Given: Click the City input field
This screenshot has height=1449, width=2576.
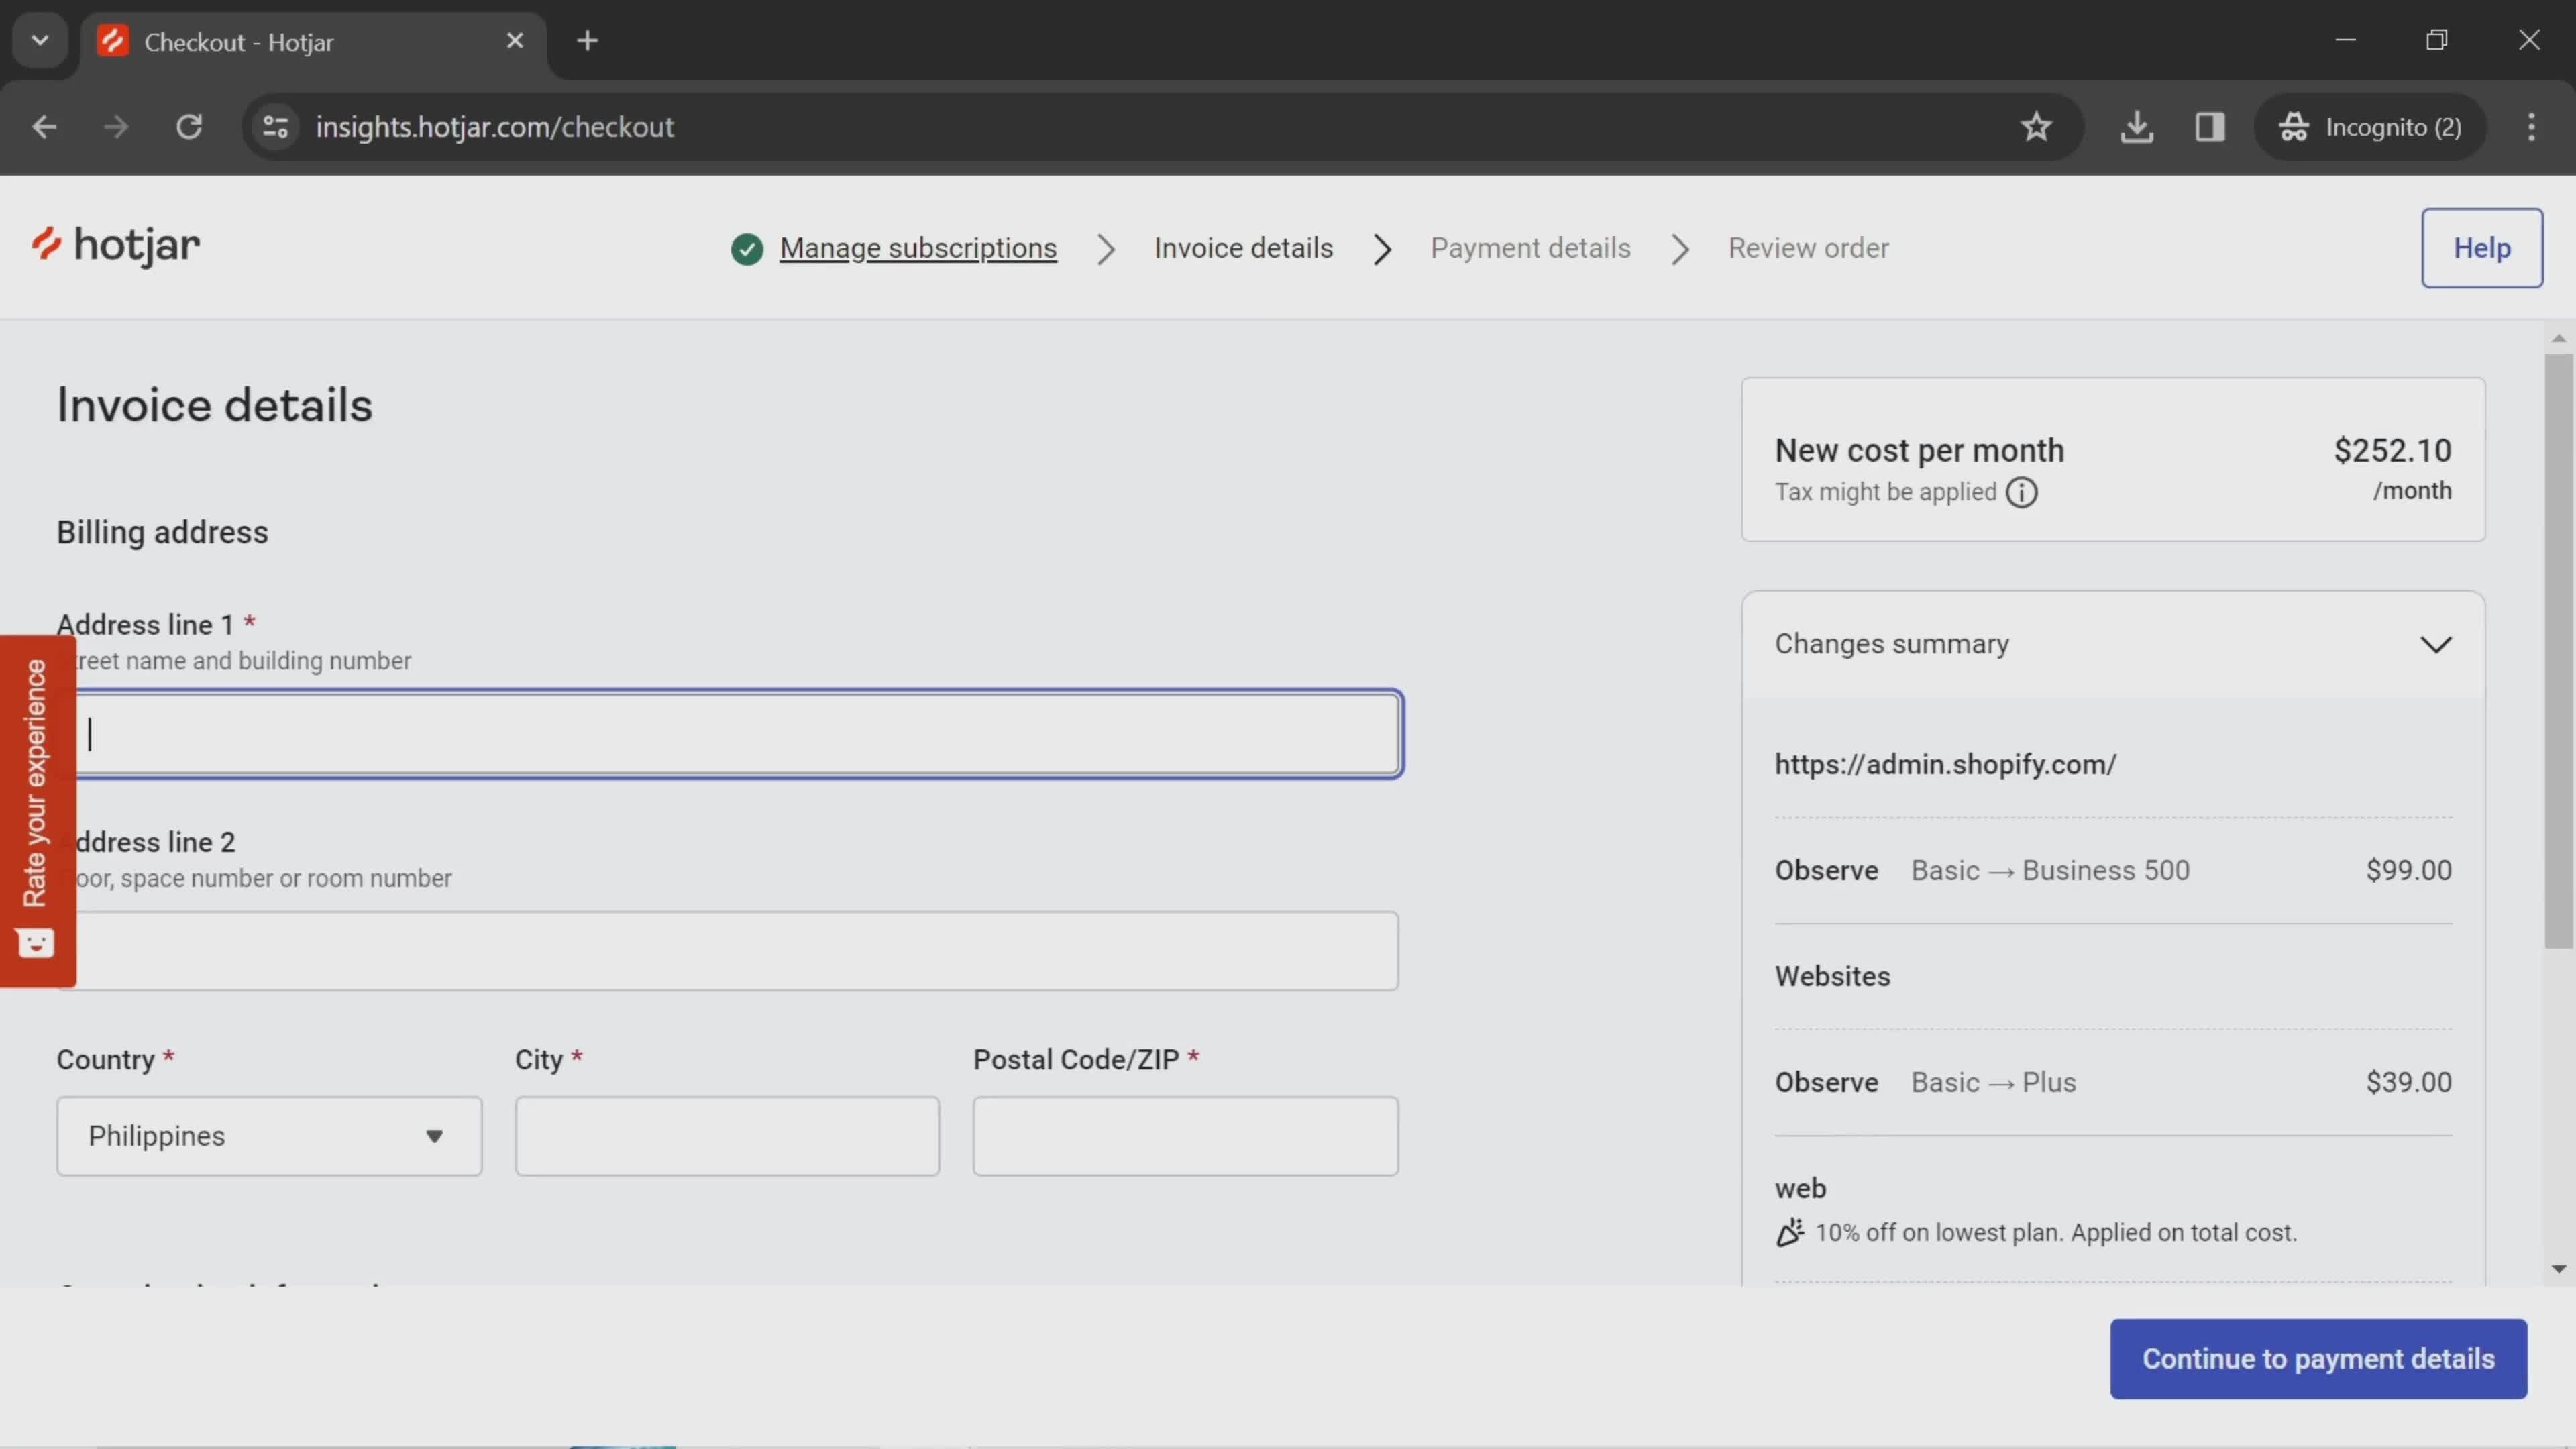Looking at the screenshot, I should (725, 1134).
